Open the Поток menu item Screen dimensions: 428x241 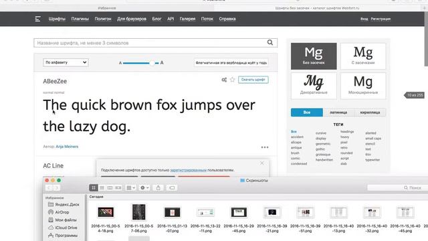pyautogui.click(x=207, y=19)
